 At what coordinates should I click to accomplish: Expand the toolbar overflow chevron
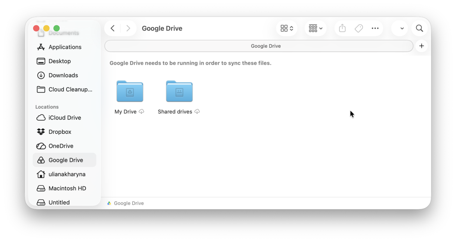(402, 28)
